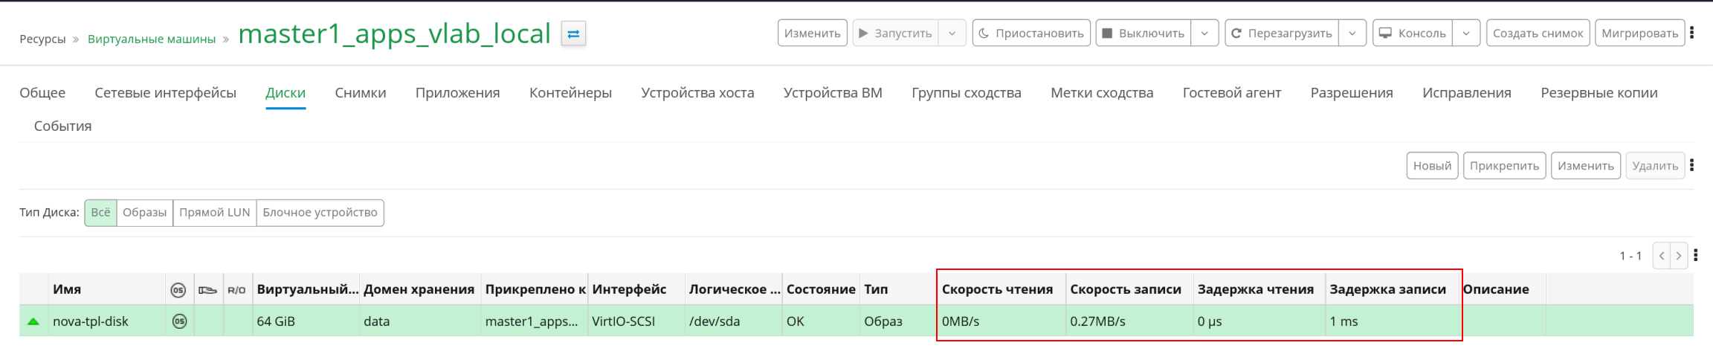Click the OS bootable column header icon

pyautogui.click(x=178, y=290)
